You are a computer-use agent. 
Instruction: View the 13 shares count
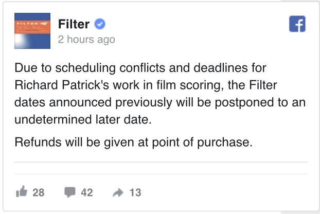click(135, 192)
